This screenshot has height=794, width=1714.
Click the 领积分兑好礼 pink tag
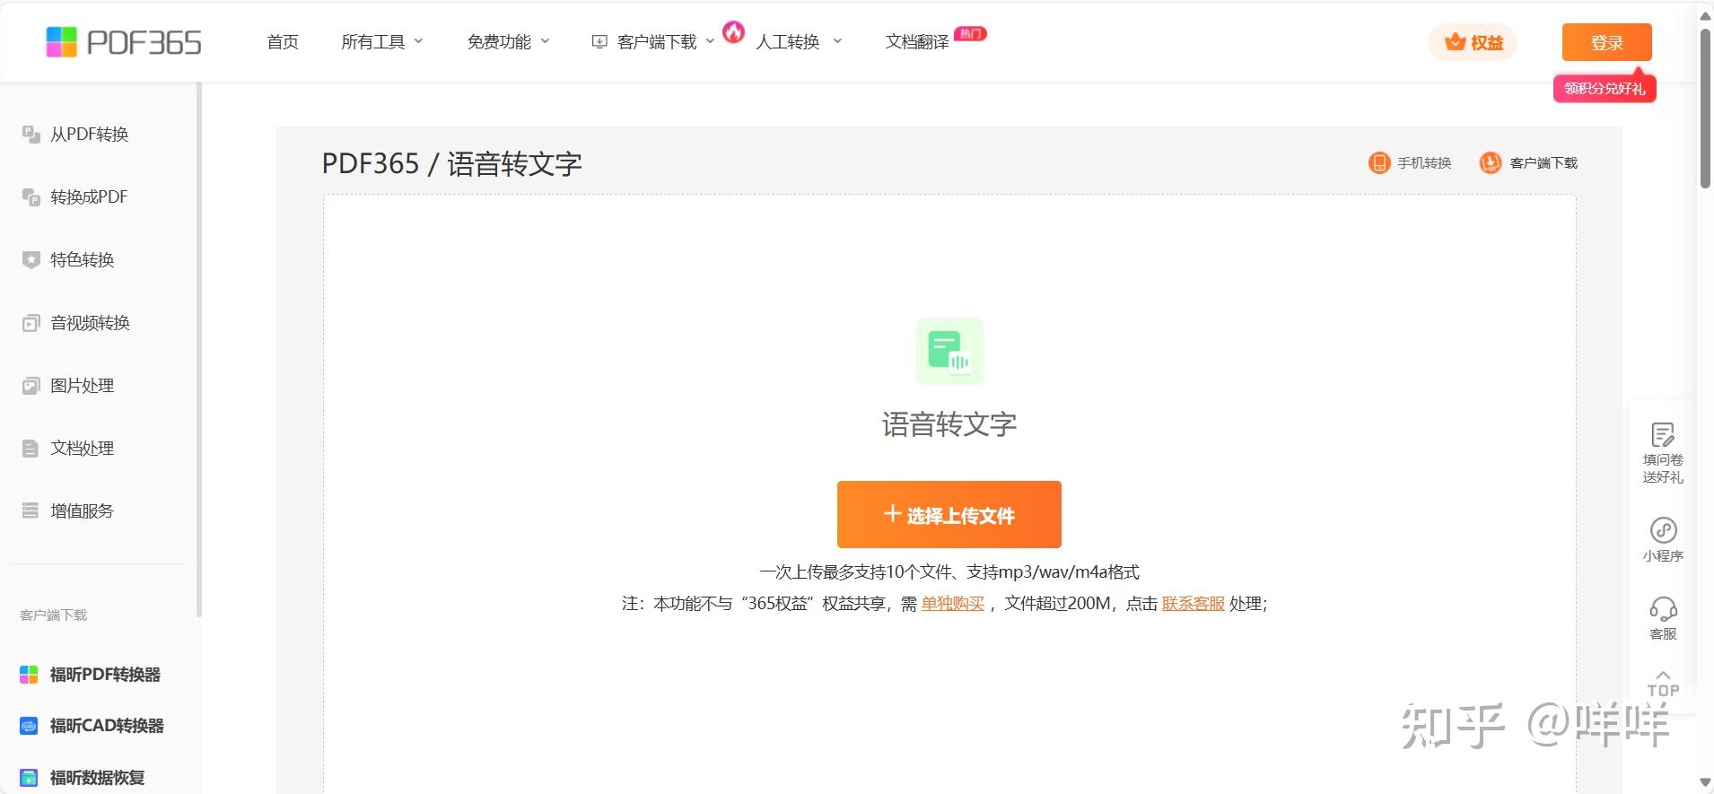click(1605, 88)
